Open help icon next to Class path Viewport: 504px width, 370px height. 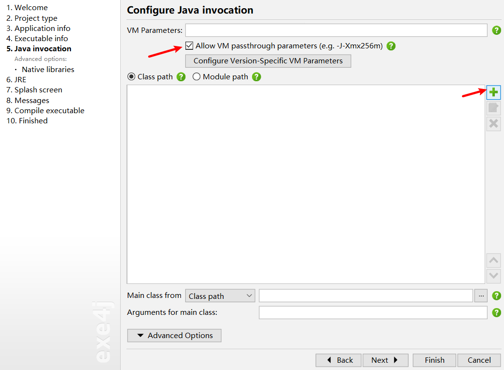[181, 77]
